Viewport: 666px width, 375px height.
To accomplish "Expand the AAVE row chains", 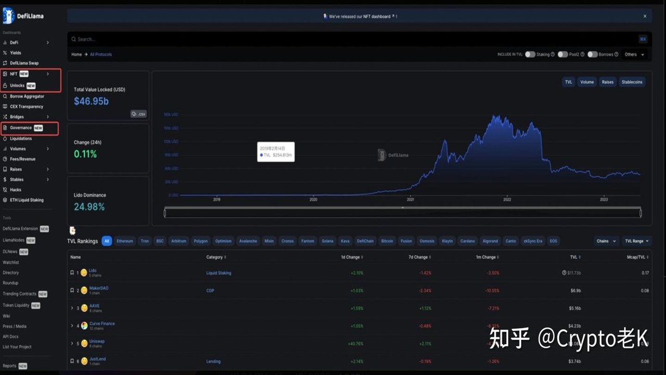I will point(72,308).
